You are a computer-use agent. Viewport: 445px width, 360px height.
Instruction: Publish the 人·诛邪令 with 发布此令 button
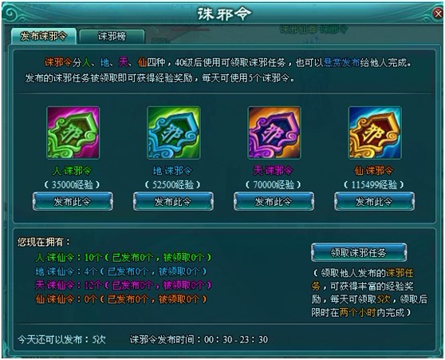click(x=73, y=201)
